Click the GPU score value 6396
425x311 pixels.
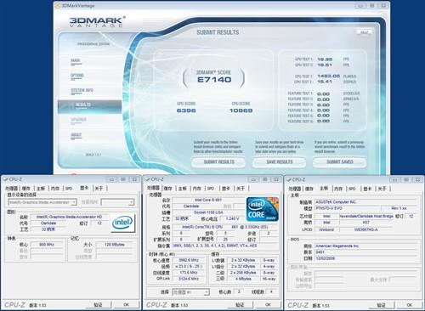click(x=186, y=110)
